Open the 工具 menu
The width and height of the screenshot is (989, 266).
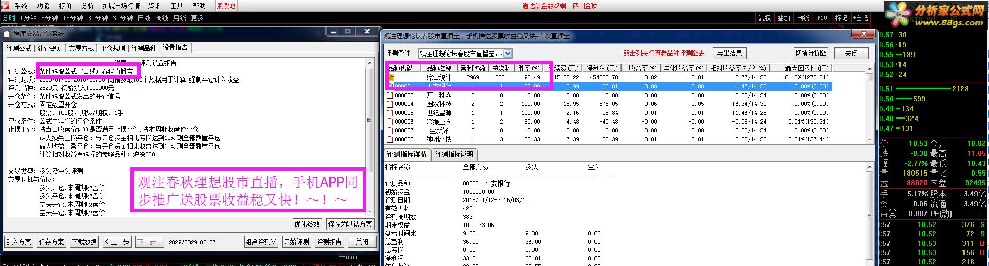pos(177,6)
